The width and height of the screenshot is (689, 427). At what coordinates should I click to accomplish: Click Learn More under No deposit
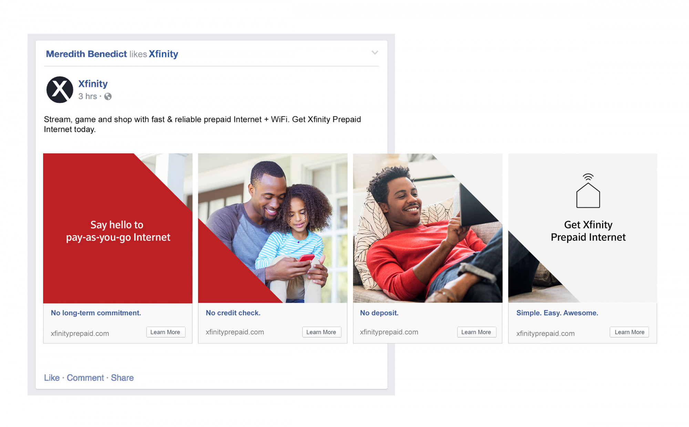(476, 332)
